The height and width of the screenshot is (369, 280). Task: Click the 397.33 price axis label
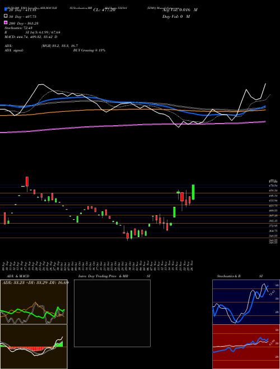coord(273,216)
